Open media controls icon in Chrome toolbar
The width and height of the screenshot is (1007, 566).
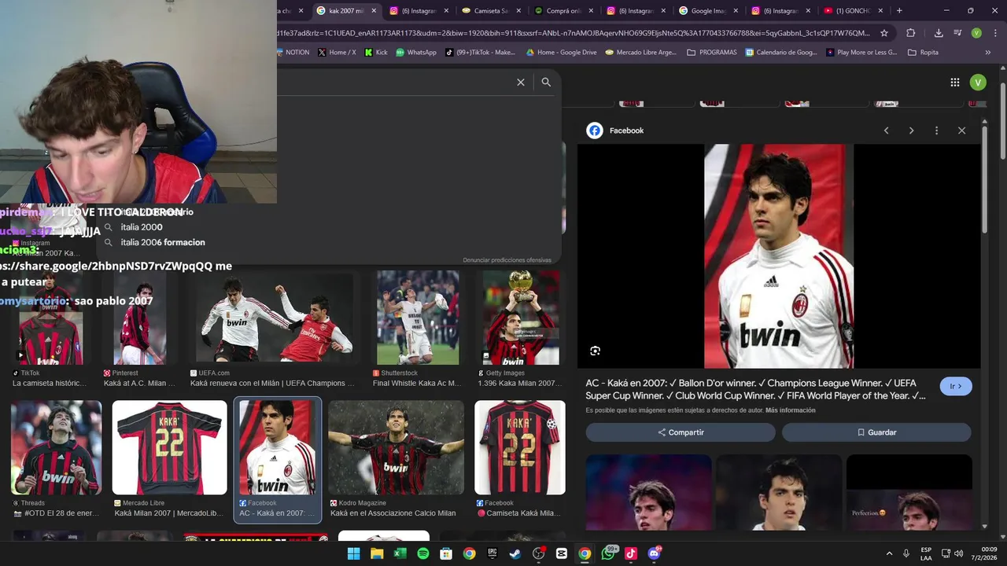tap(957, 33)
